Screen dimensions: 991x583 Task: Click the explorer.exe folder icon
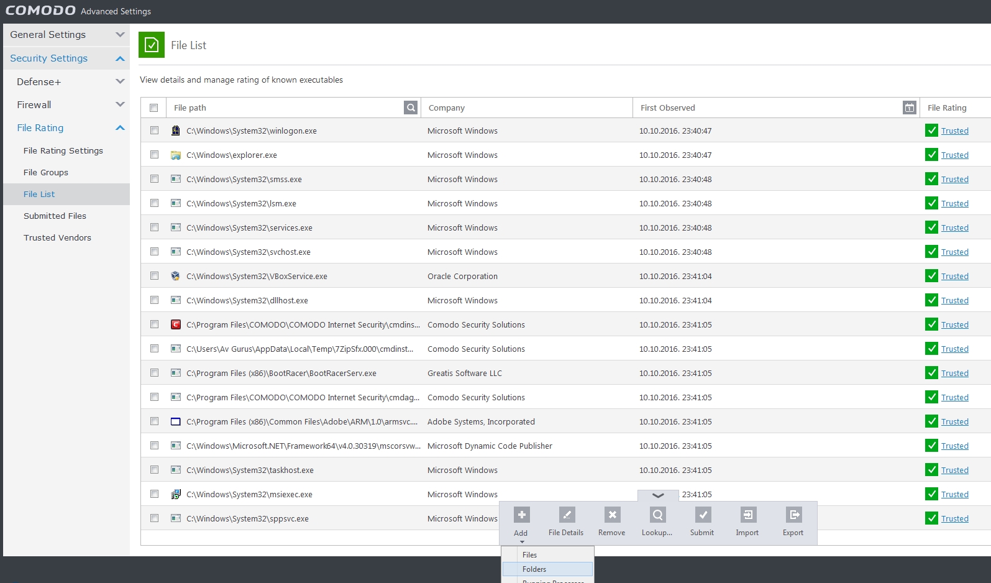tap(176, 155)
